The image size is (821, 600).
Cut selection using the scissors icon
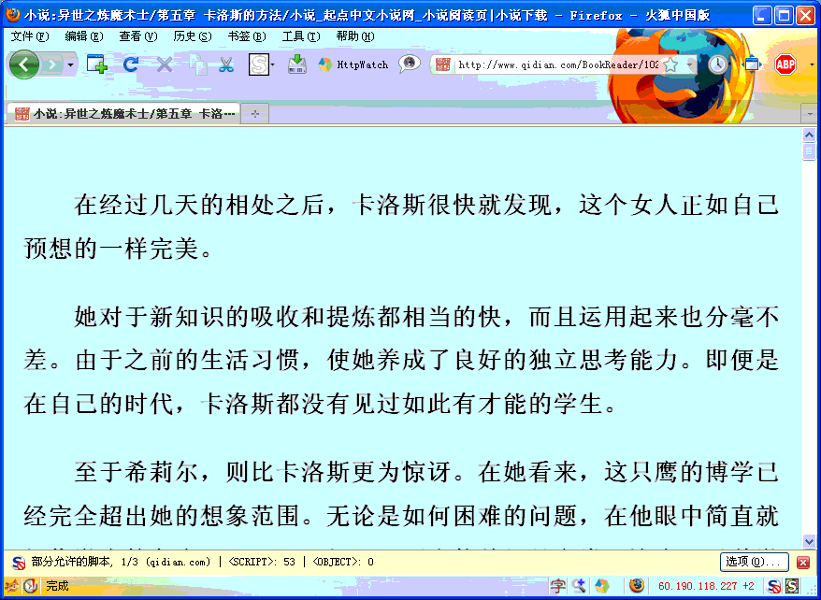pyautogui.click(x=226, y=64)
